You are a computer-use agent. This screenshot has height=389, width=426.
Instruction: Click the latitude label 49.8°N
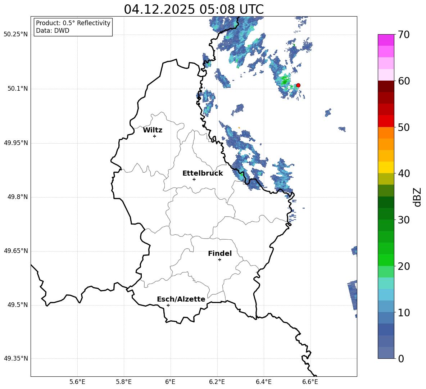(x=18, y=197)
